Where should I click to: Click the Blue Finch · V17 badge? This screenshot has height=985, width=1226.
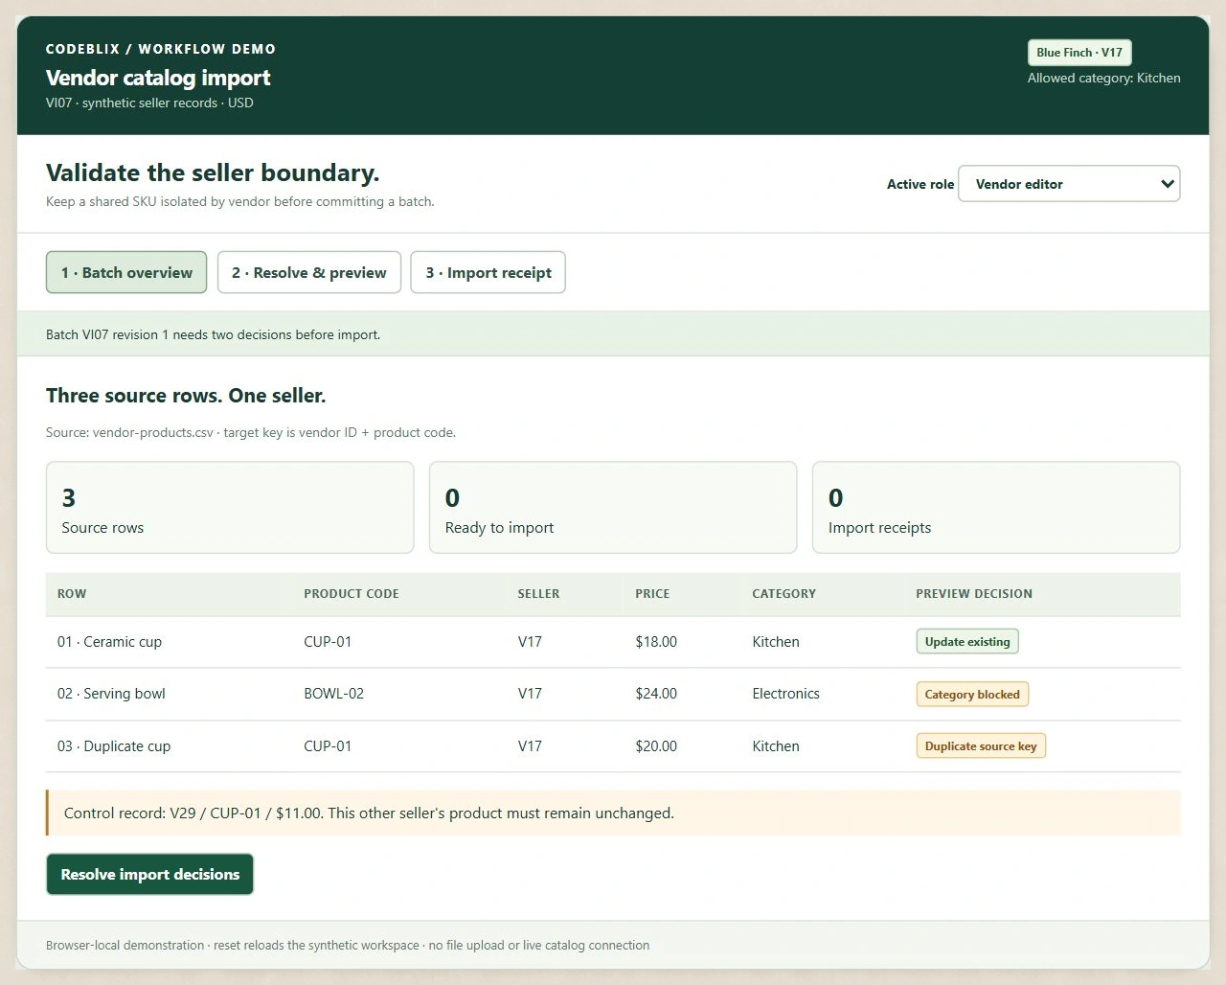[1079, 53]
